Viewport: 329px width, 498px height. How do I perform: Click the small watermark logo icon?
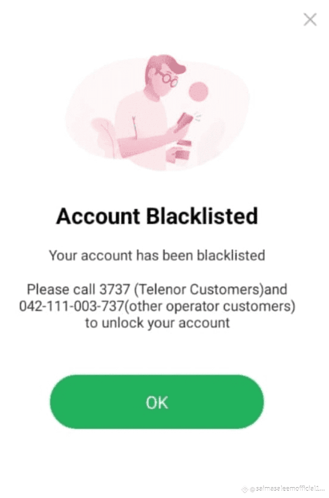tap(246, 488)
